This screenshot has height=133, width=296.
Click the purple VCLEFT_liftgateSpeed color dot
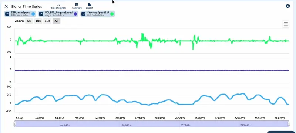75,14
